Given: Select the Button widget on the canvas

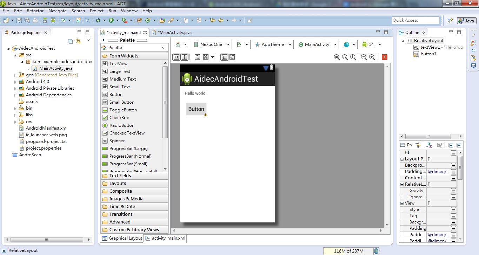Looking at the screenshot, I should pyautogui.click(x=196, y=109).
